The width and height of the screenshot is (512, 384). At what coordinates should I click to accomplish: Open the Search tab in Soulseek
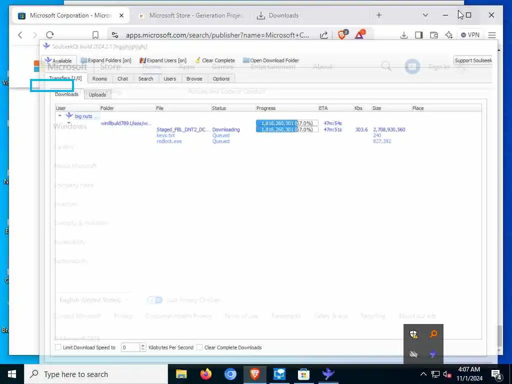point(145,78)
